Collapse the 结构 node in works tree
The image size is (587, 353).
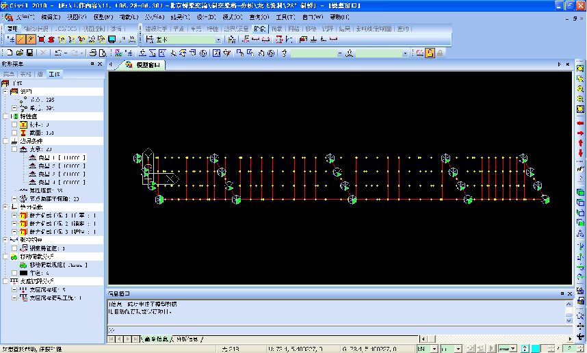point(5,92)
